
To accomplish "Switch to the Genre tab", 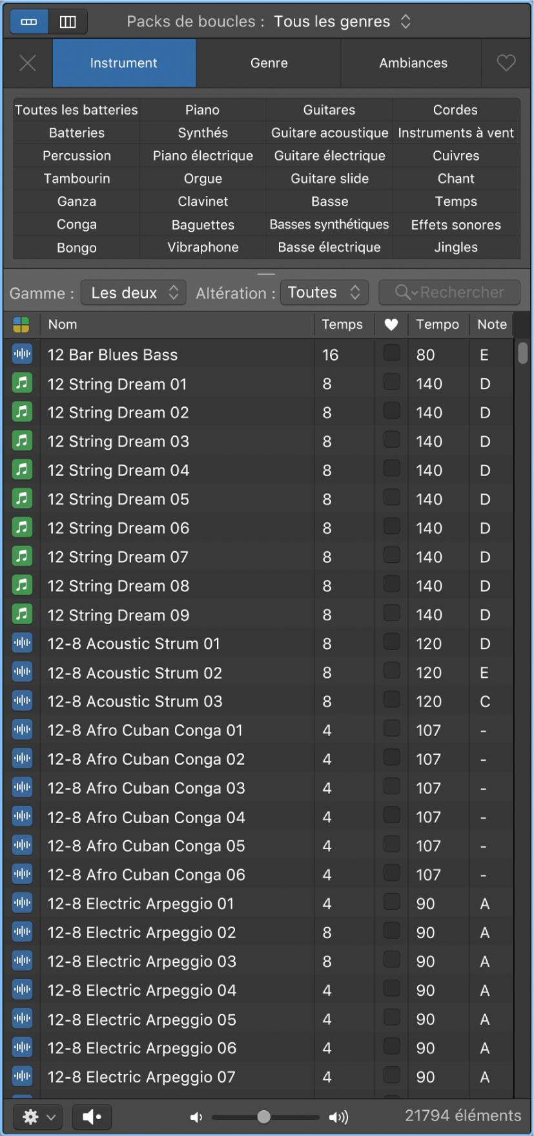I will 269,63.
